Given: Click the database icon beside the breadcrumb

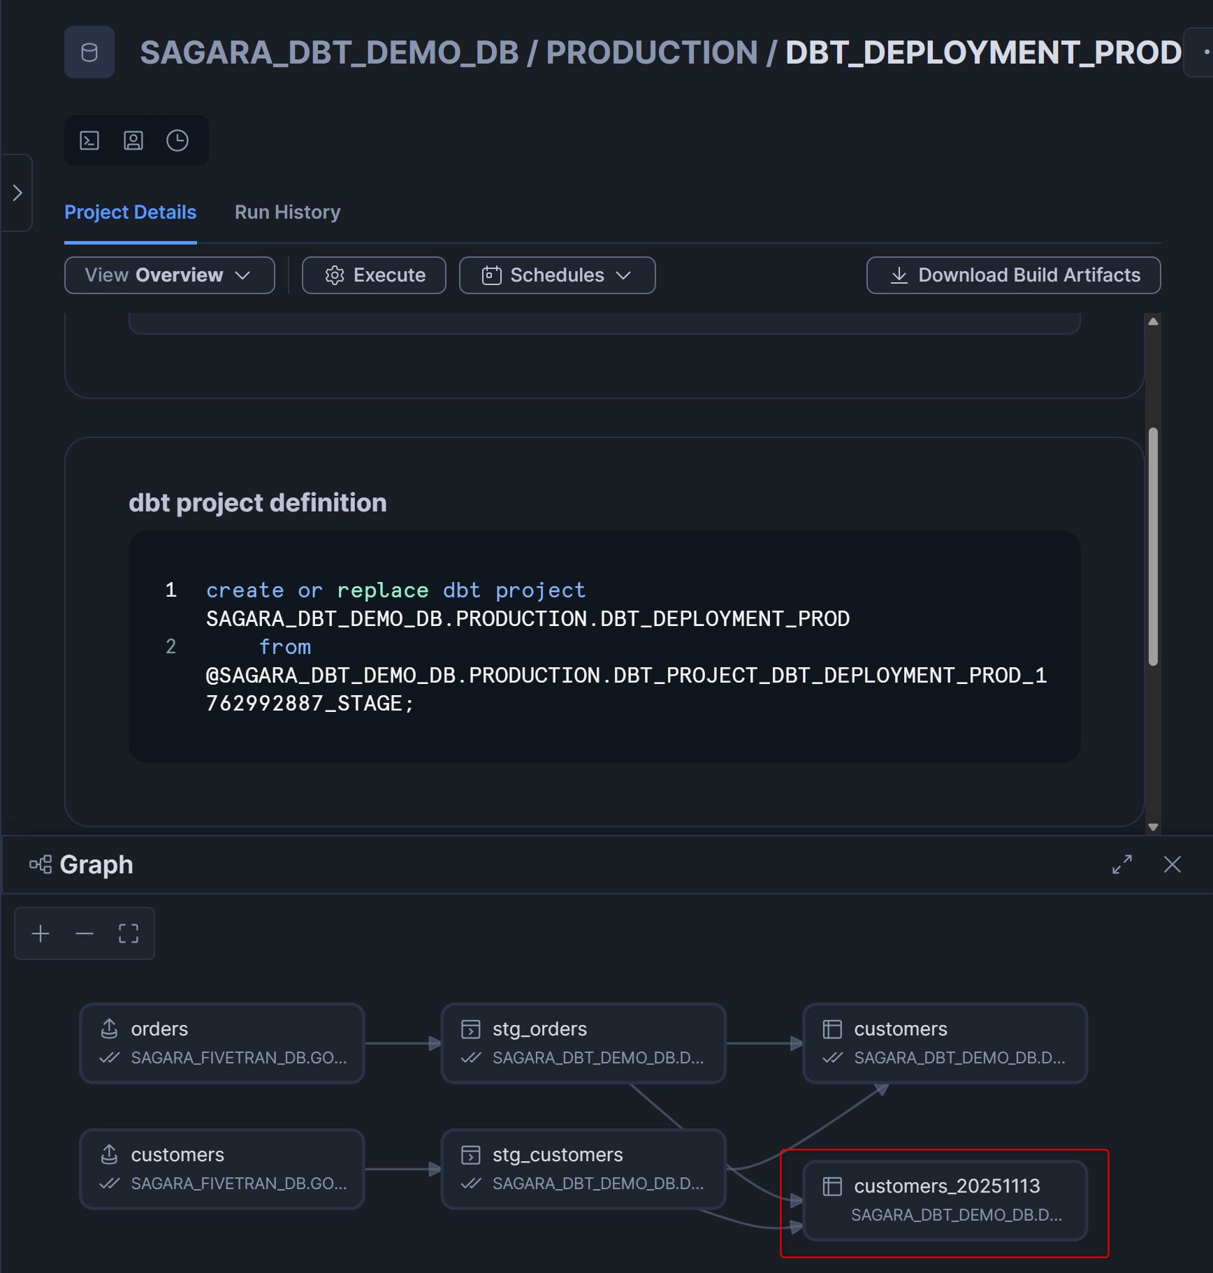Looking at the screenshot, I should (x=89, y=52).
